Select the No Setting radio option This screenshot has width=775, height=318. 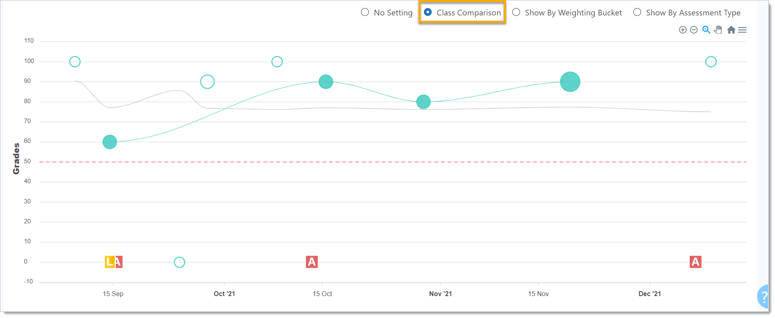(x=365, y=13)
